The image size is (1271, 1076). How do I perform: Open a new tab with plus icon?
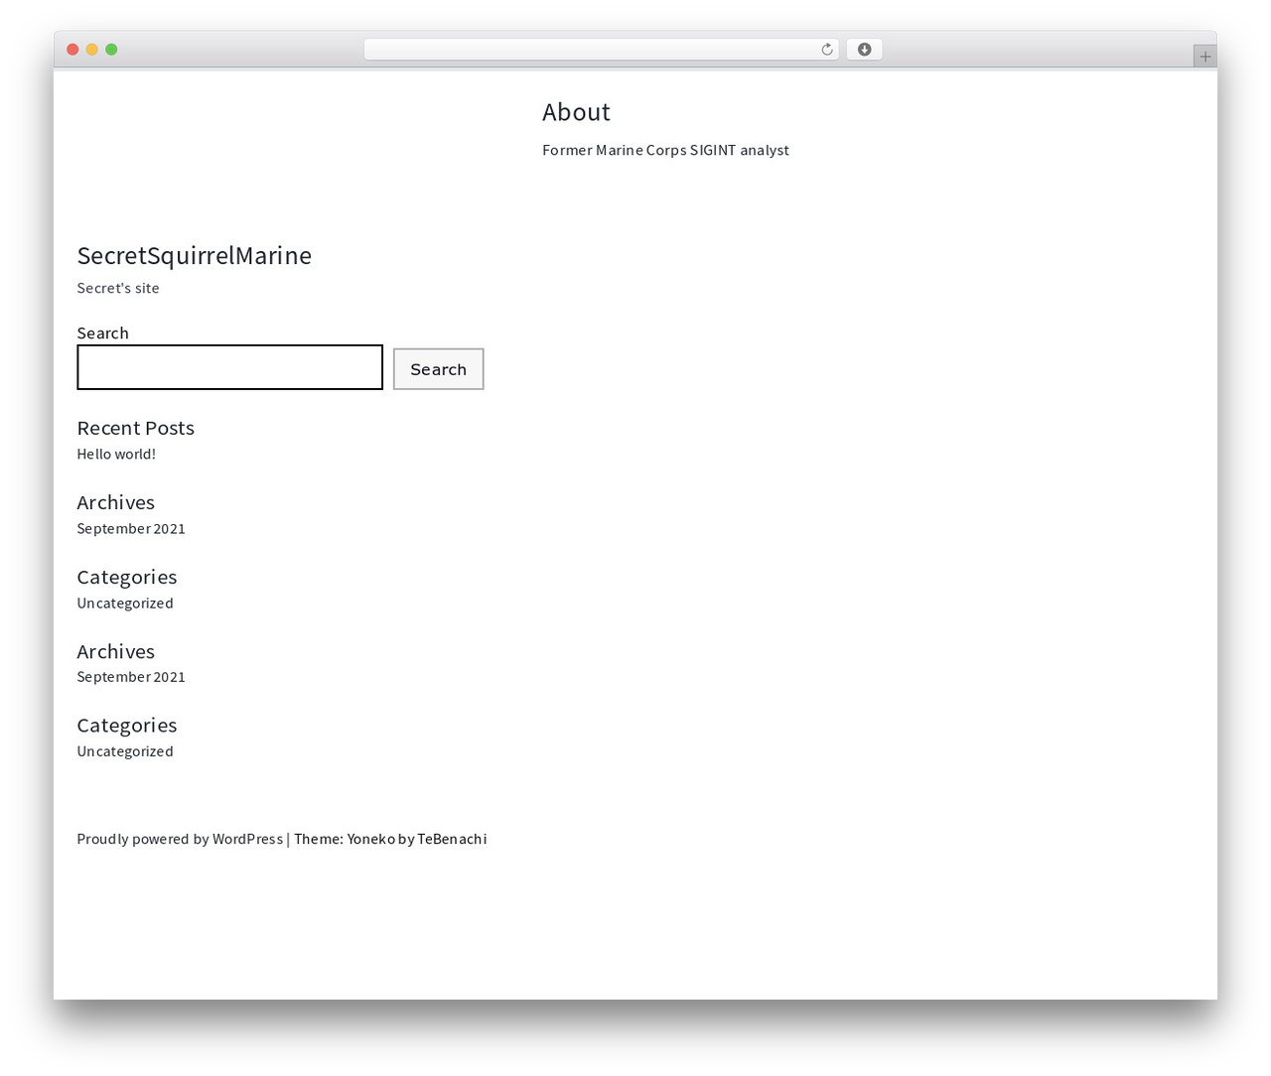click(1204, 57)
